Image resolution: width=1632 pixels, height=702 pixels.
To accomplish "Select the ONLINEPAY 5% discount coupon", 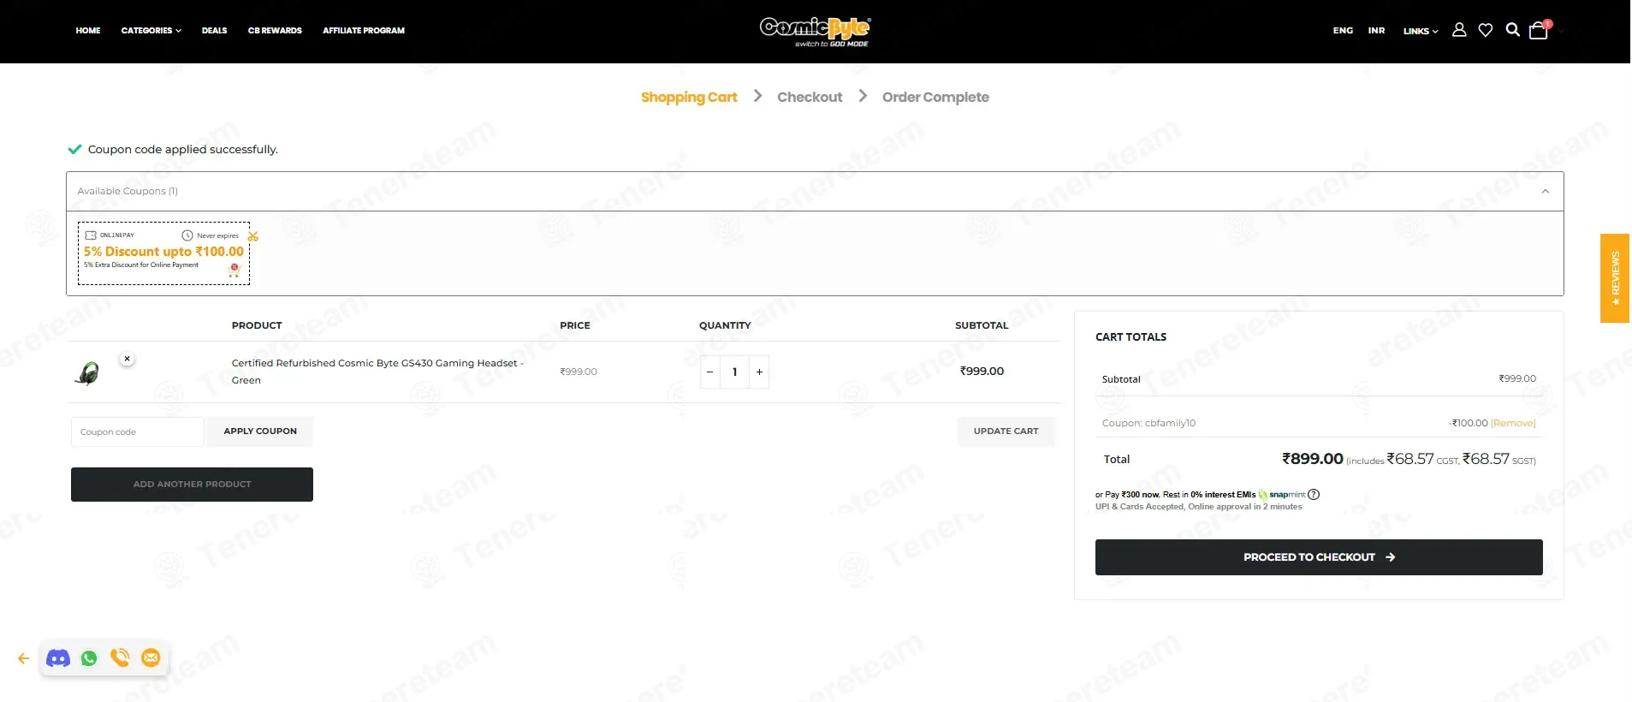I will (163, 253).
